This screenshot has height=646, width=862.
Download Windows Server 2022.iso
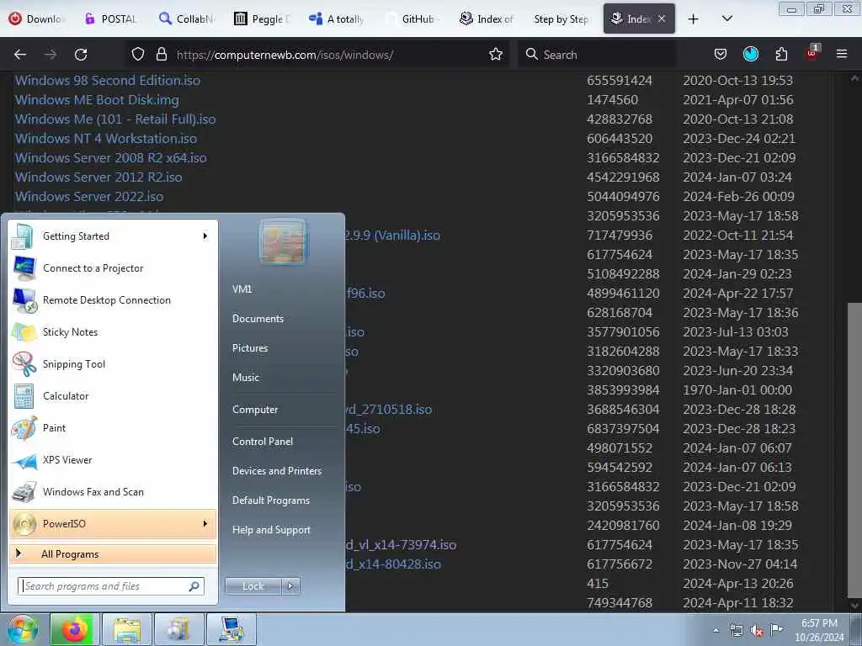89,197
